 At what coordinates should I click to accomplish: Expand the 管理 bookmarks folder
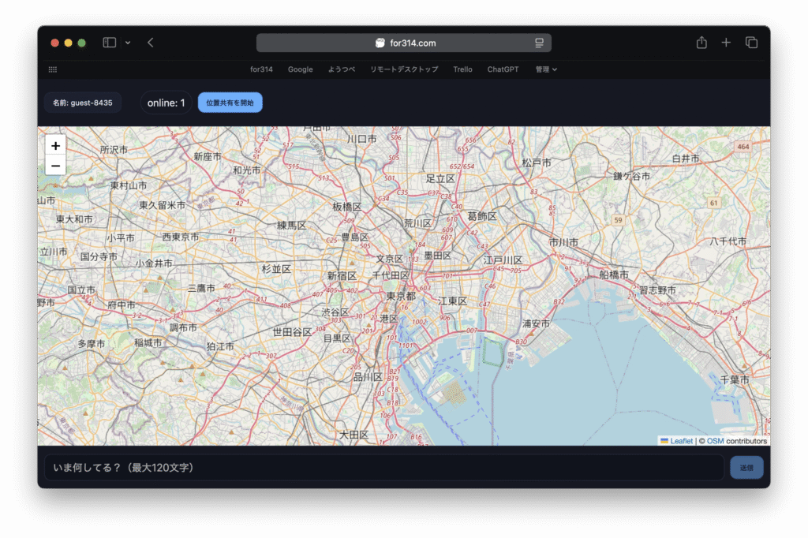(546, 69)
